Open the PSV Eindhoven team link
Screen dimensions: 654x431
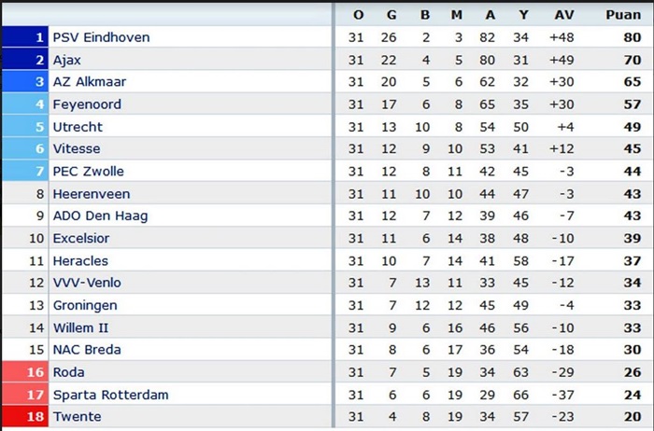pos(101,37)
